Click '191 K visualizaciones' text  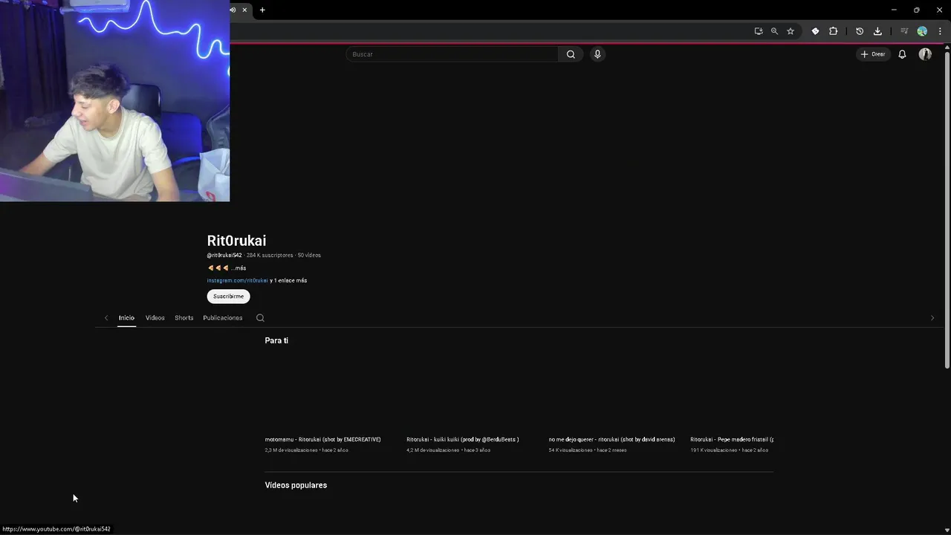[x=714, y=450]
